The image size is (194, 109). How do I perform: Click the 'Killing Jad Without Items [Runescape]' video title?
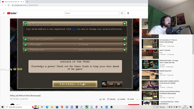pyautogui.click(x=25, y=96)
